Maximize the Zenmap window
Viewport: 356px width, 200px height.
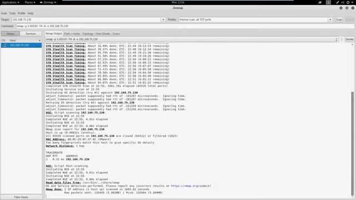(347, 8)
